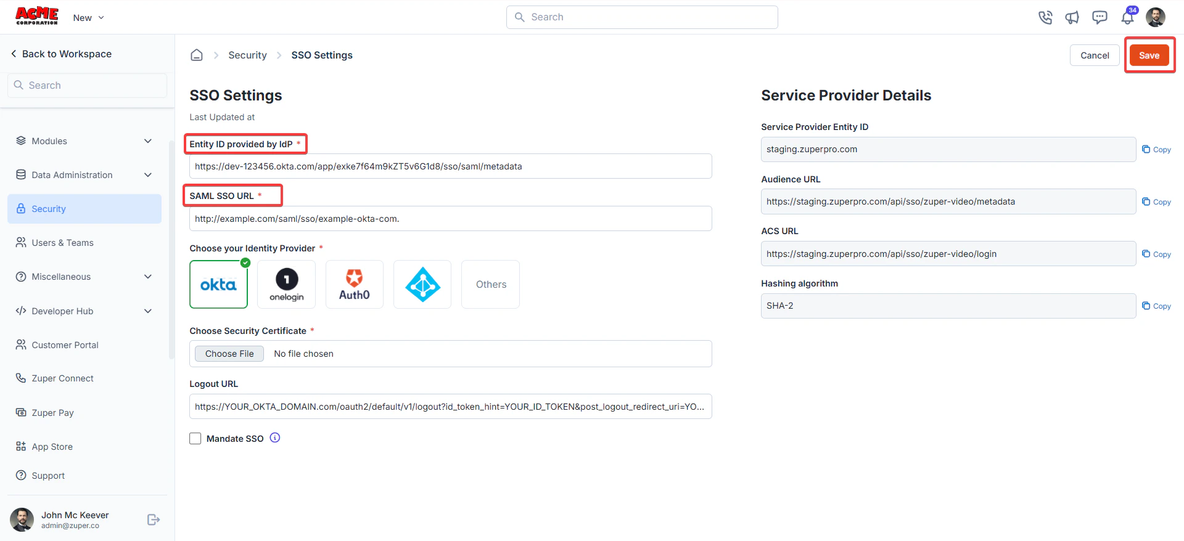Edit the SAML SSO URL field

tap(451, 218)
